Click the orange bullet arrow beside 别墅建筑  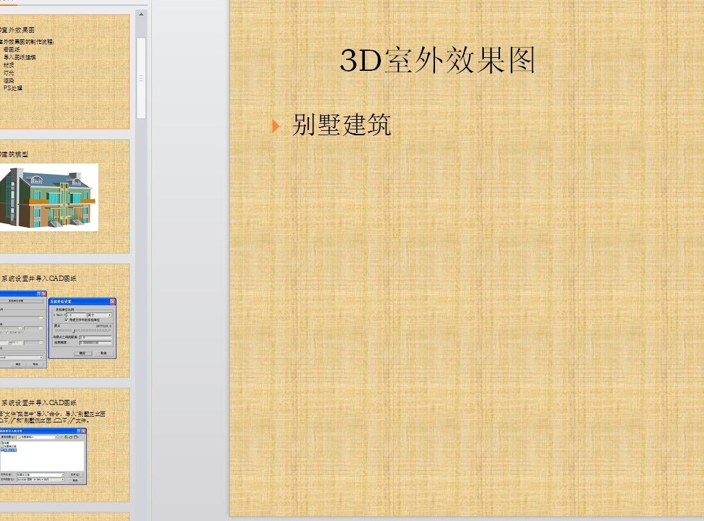275,126
